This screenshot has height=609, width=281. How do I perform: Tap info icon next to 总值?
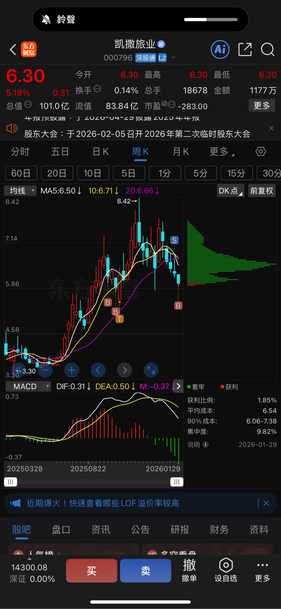(28, 105)
